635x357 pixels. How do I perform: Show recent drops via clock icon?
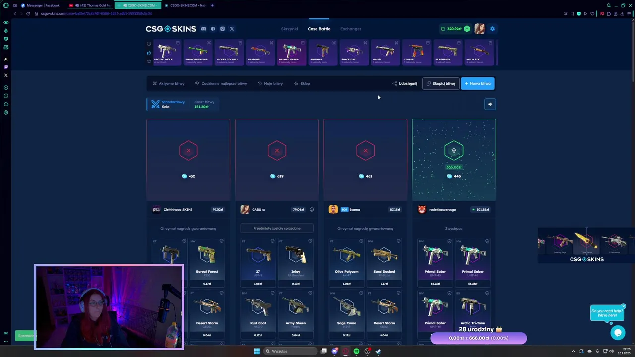click(149, 44)
